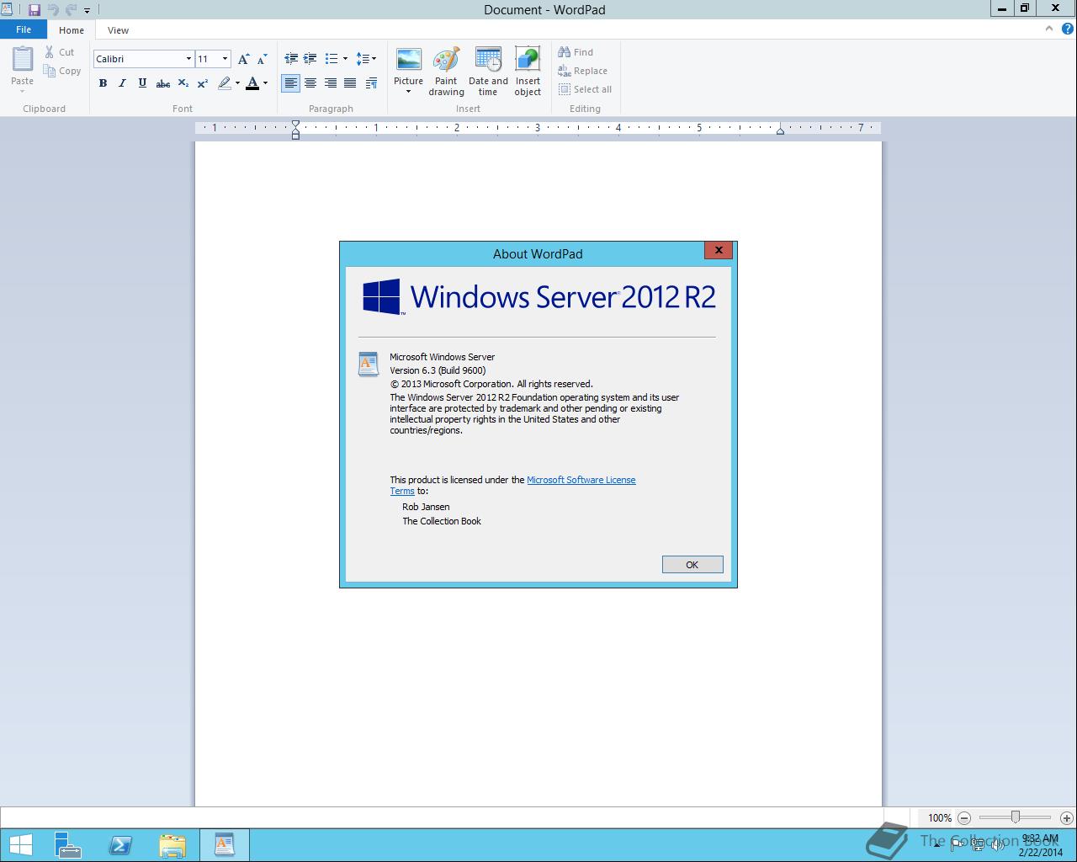Screen dimensions: 1077x862
Task: Open the font size dropdown
Action: (225, 59)
